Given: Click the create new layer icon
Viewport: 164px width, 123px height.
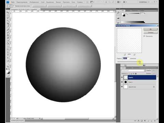Looking at the screenshot, I should (151, 121).
